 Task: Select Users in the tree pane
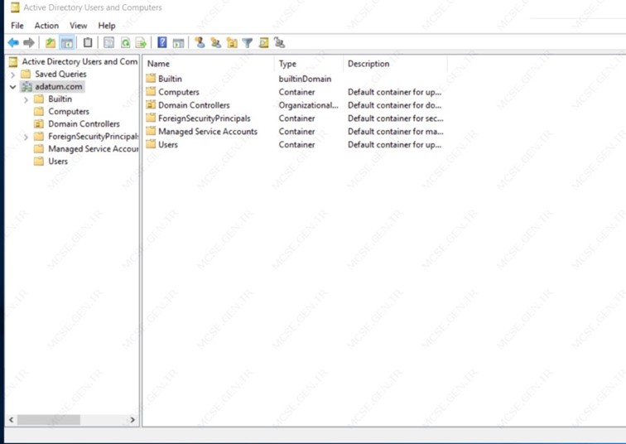click(x=58, y=162)
